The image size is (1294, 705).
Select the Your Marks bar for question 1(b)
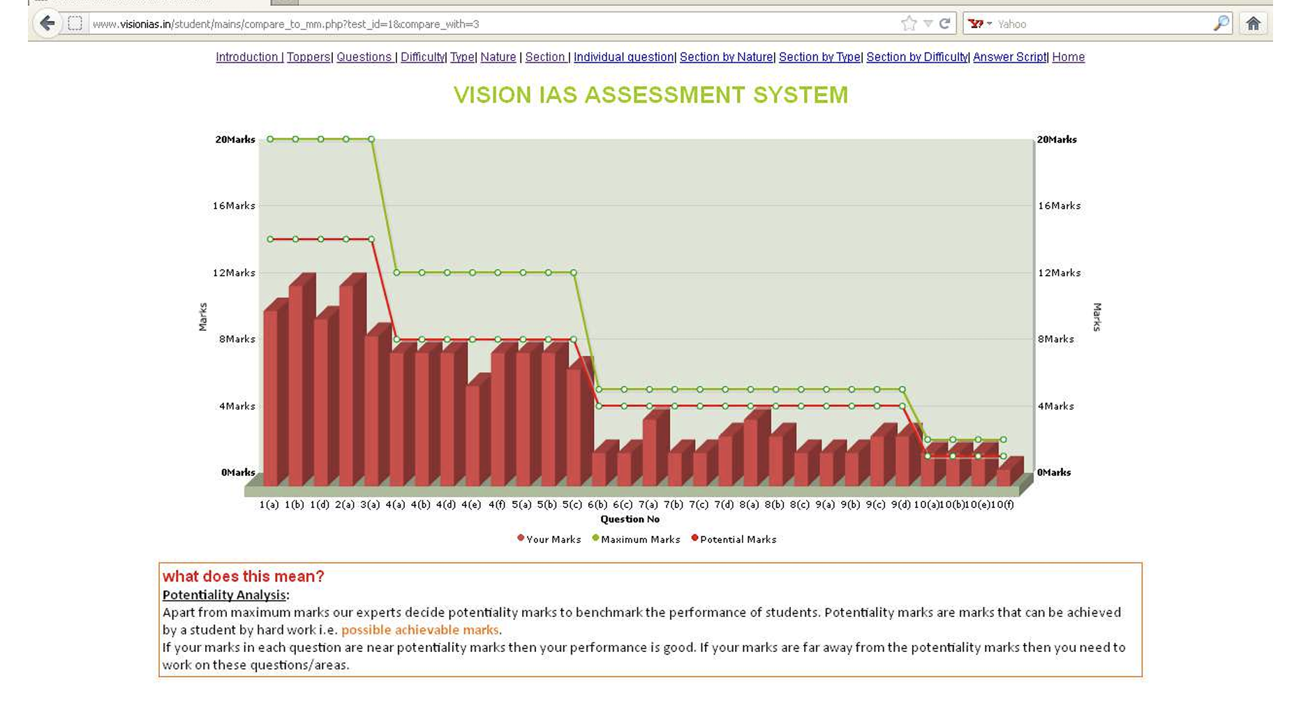pos(302,380)
